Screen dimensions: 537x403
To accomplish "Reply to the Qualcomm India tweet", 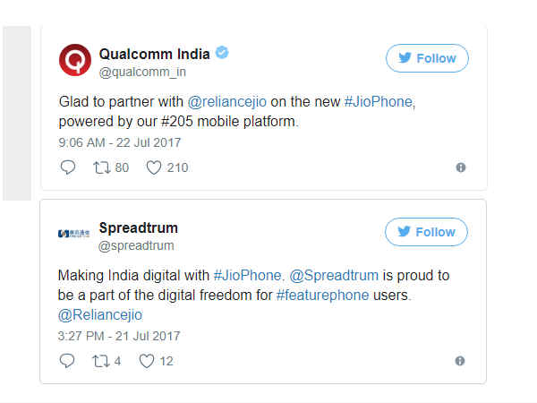I will coord(68,167).
